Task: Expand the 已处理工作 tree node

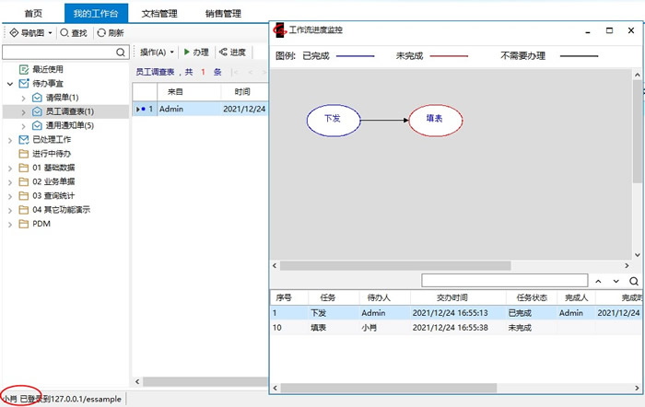Action: click(x=10, y=139)
